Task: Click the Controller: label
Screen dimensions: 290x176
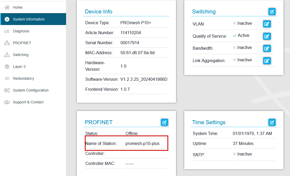Action: (x=95, y=154)
